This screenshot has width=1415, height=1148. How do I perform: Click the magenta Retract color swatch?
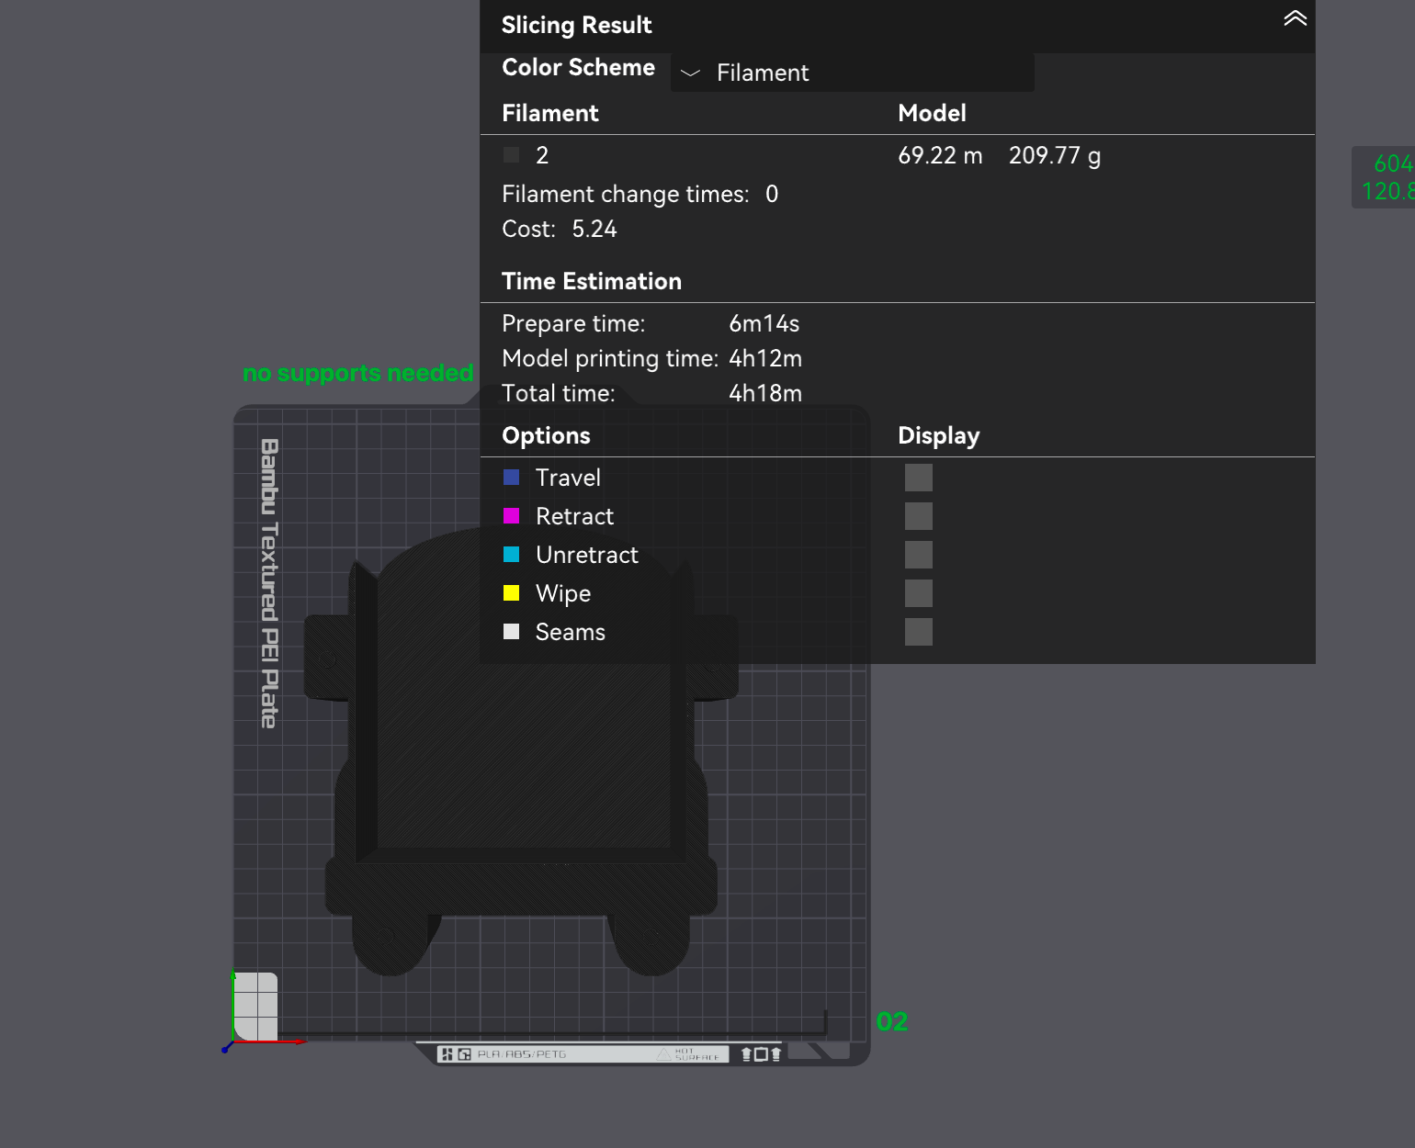click(512, 516)
